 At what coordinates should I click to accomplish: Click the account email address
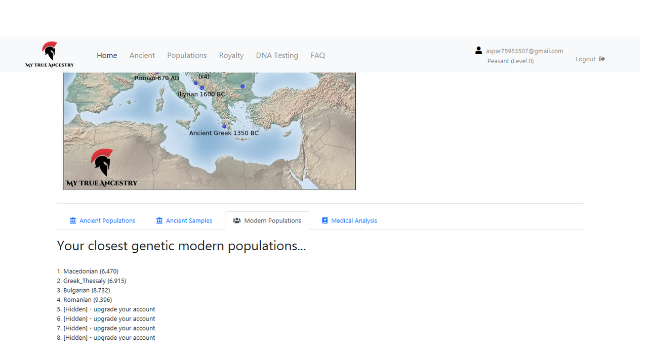524,51
